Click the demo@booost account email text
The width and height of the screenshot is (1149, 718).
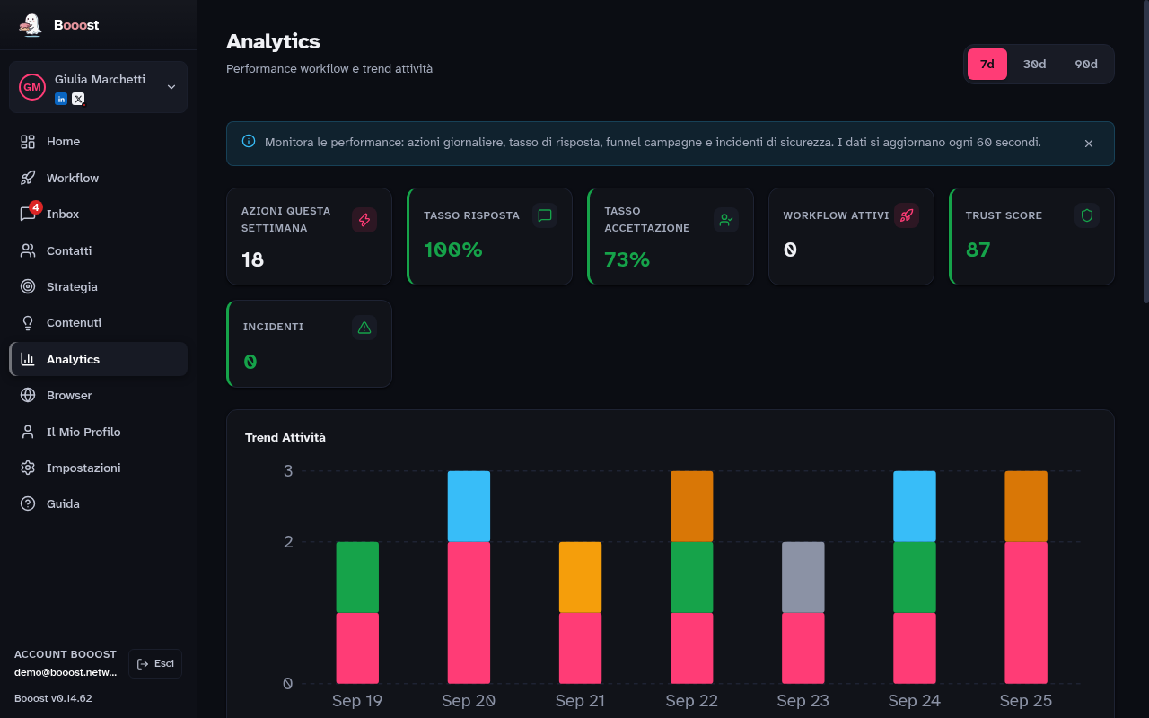tap(66, 672)
